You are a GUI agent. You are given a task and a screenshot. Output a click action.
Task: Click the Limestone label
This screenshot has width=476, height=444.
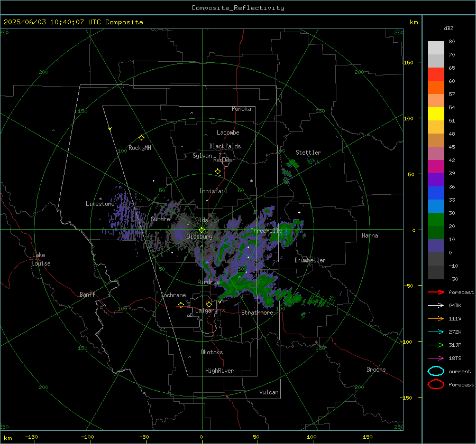100,204
